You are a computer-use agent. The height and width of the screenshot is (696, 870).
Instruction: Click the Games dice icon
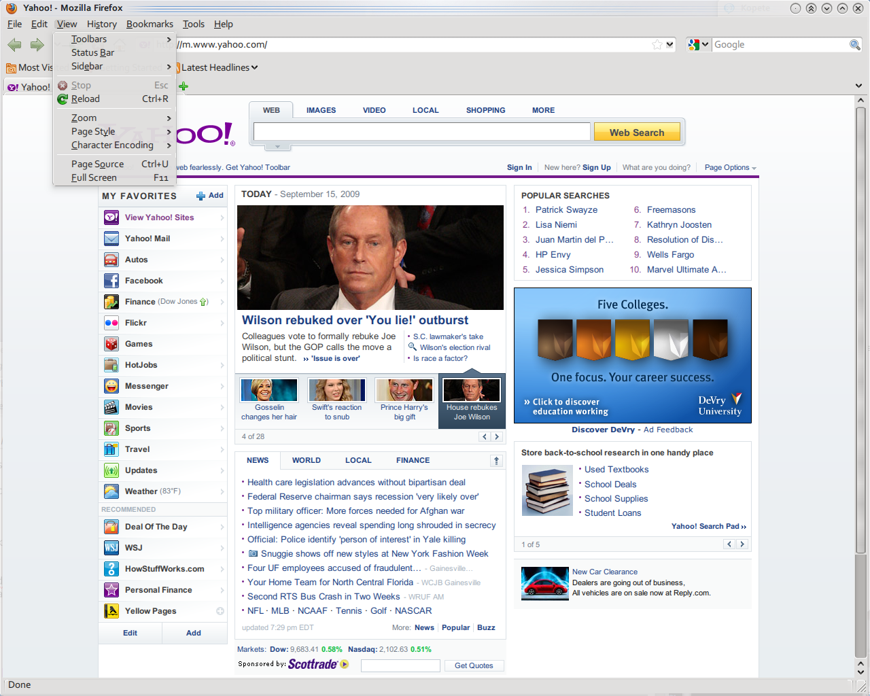(111, 344)
